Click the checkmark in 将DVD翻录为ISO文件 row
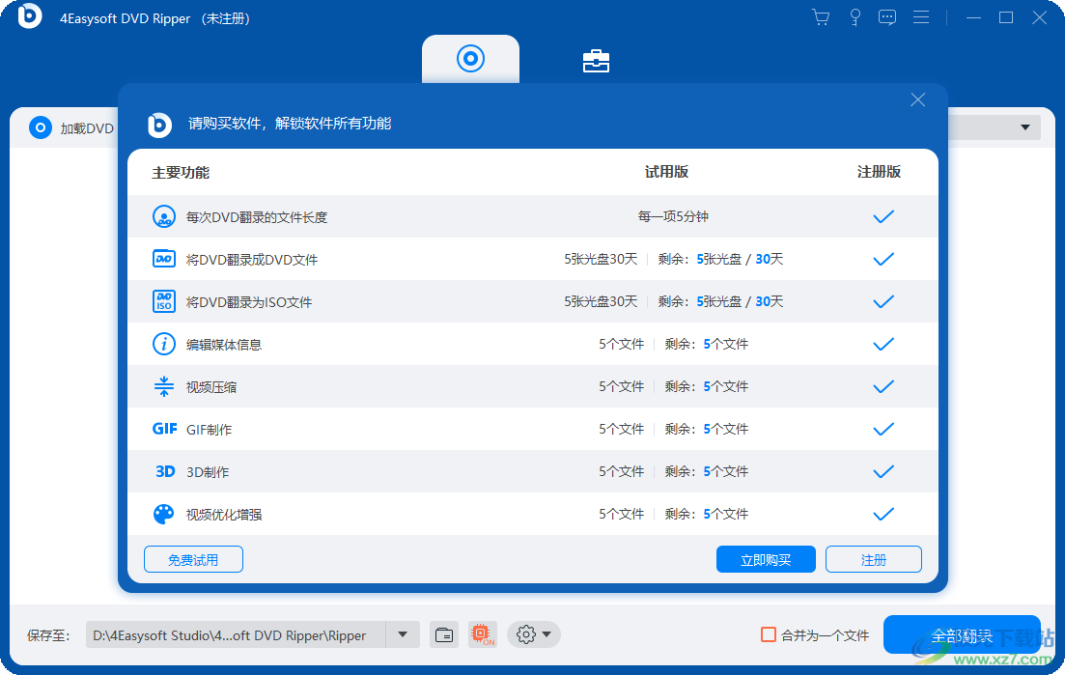 [x=883, y=301]
